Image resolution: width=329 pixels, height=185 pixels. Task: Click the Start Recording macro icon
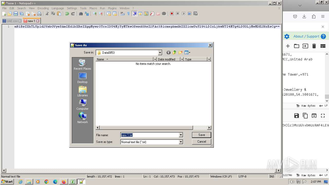[172, 14]
